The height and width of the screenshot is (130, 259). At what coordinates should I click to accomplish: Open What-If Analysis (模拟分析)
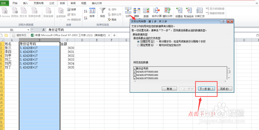[168, 12]
